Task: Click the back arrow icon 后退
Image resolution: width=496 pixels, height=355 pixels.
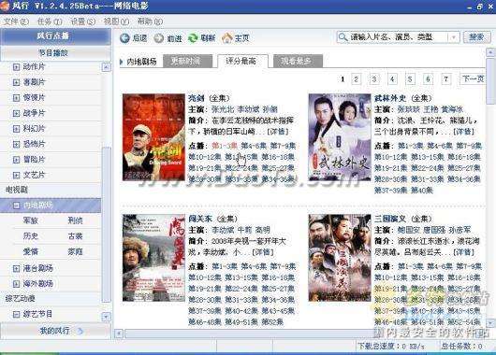Action: pos(124,38)
